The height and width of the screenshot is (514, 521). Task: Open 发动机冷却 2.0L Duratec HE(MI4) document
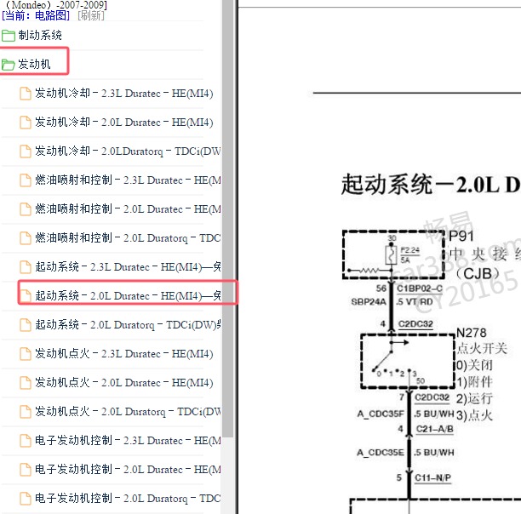click(x=124, y=123)
